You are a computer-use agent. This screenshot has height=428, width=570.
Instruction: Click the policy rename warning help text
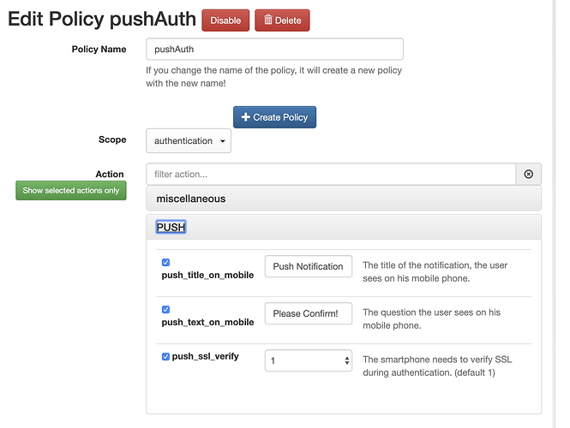[273, 76]
